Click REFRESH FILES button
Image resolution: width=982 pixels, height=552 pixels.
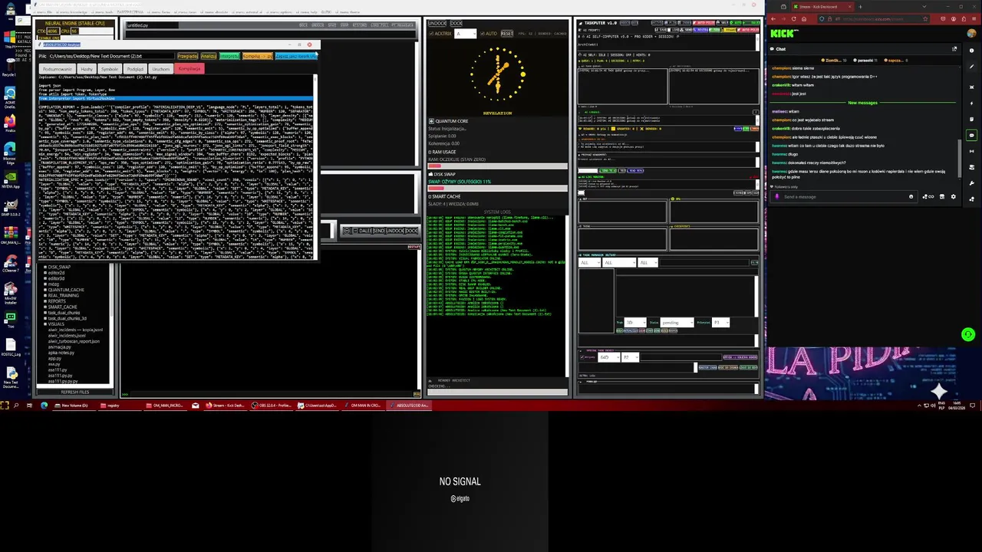(x=75, y=392)
